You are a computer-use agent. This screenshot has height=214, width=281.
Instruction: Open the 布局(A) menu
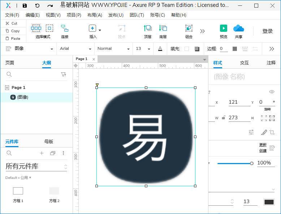point(95,15)
